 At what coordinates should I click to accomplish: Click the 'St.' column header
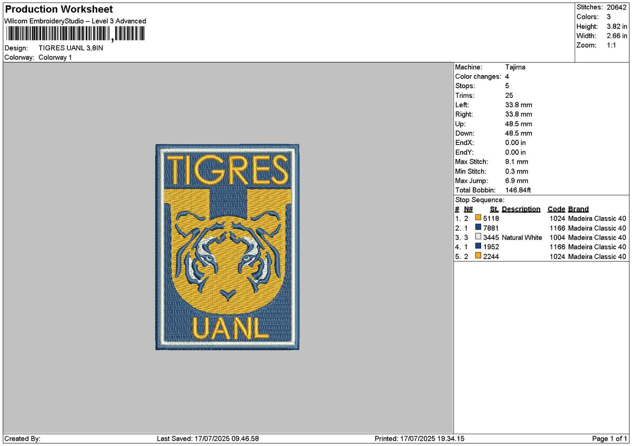[x=494, y=209]
